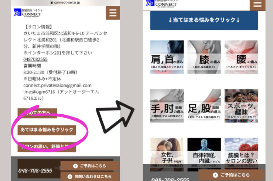Tap the 048-708-2555 number in left footer
The width and height of the screenshot is (273, 181).
tap(35, 171)
